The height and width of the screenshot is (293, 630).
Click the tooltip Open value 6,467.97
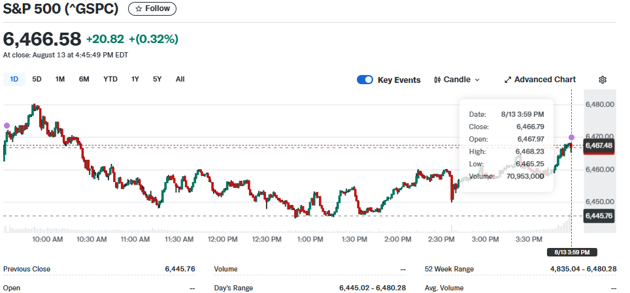coord(531,139)
